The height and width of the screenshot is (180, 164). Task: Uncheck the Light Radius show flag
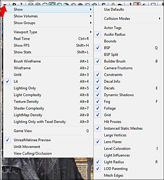coord(129,162)
